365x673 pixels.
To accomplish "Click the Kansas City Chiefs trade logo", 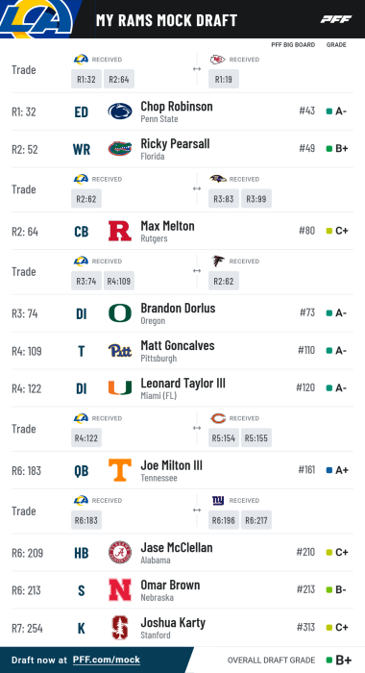I will [217, 60].
